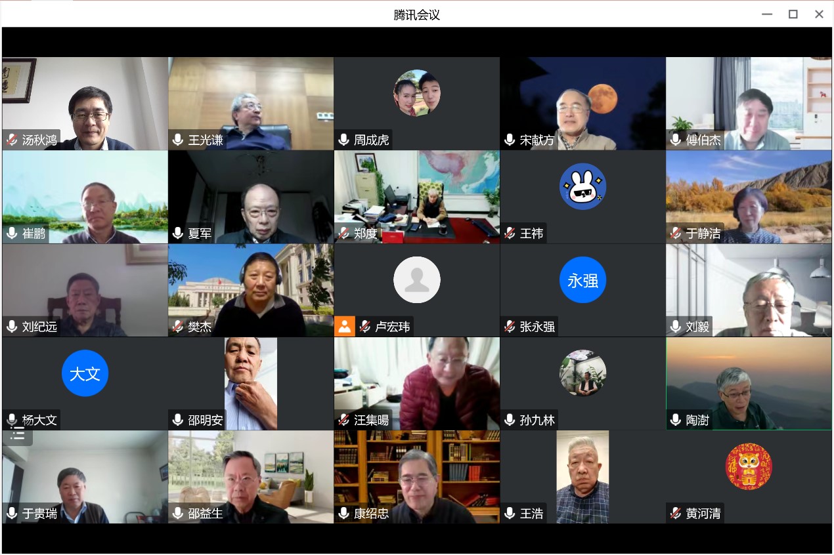
Task: Click 卢宏玮's gray default avatar
Action: [x=417, y=279]
